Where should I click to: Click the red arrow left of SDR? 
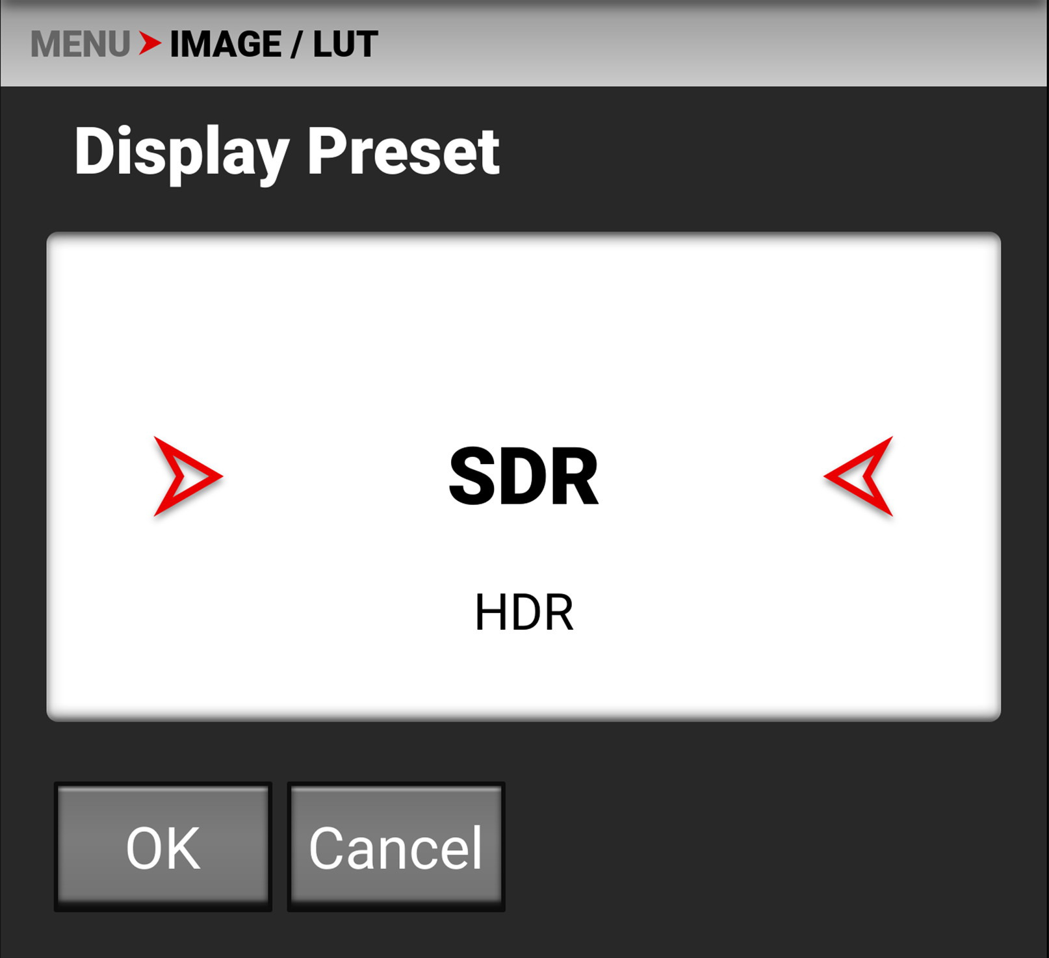tap(188, 476)
